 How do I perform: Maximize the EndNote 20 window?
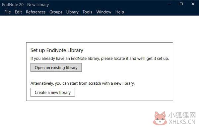pyautogui.click(x=181, y=4)
